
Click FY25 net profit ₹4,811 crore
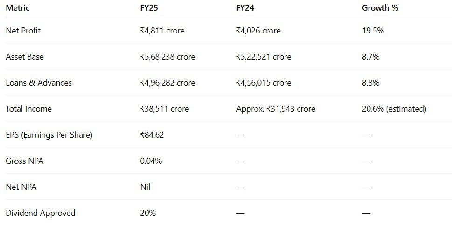point(162,31)
